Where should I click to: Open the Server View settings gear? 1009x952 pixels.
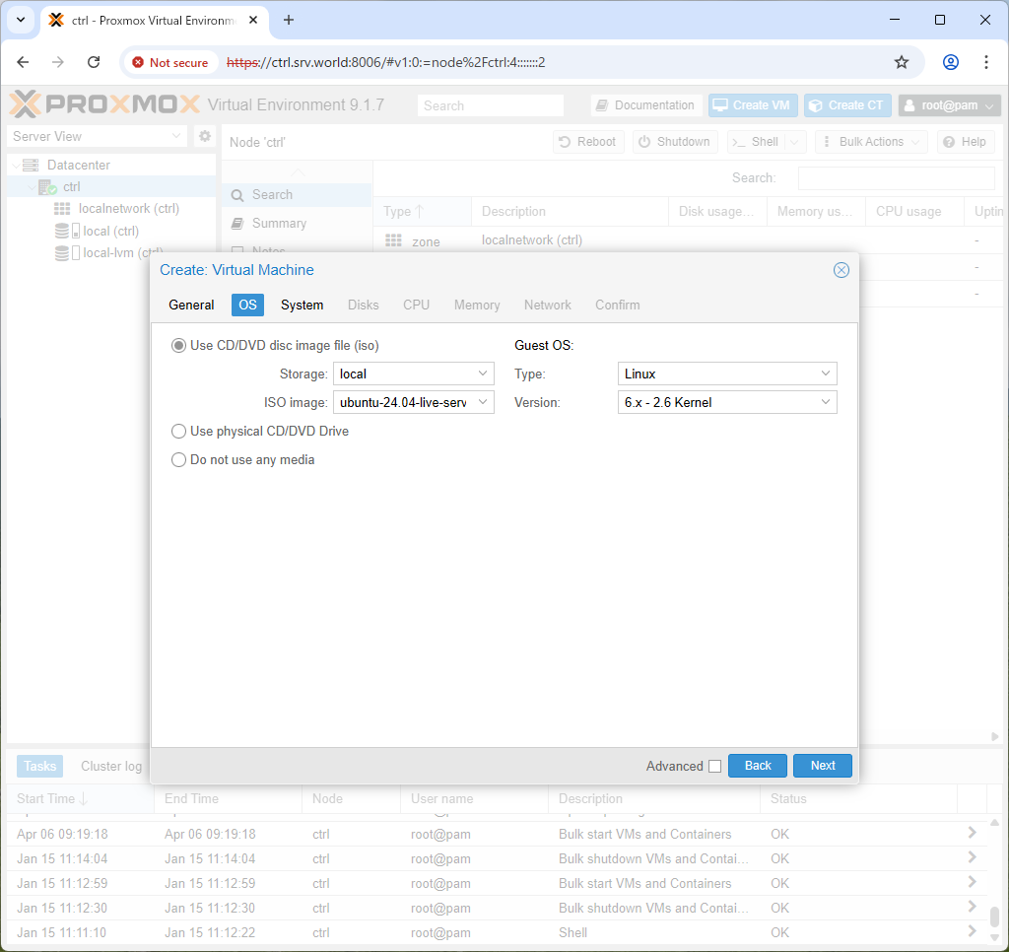(x=205, y=136)
